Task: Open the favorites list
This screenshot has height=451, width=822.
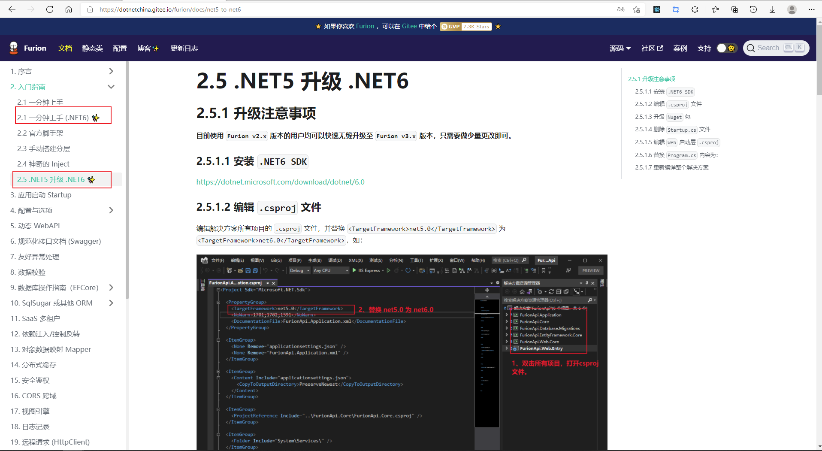Action: 716,9
